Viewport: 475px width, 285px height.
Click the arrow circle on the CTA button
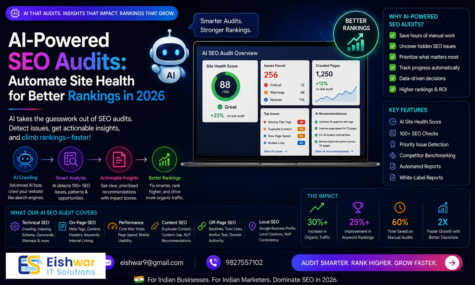click(452, 263)
